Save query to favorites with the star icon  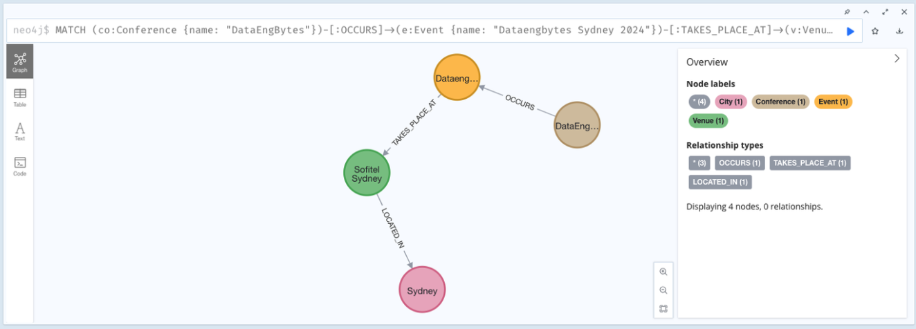tap(875, 31)
